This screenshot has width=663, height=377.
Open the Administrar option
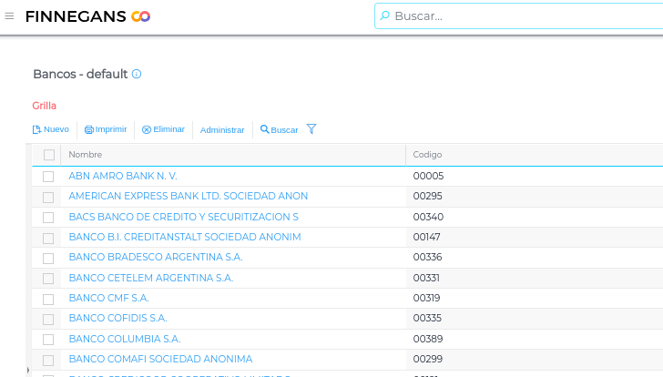(x=222, y=130)
